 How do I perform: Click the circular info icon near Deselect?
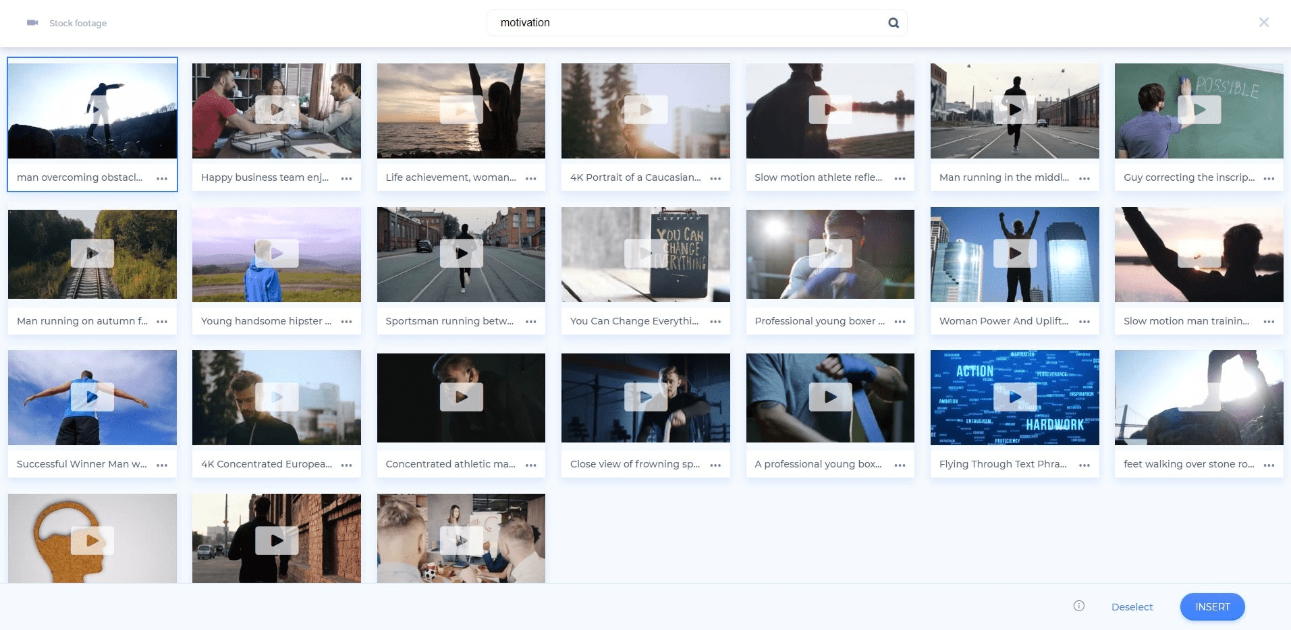[x=1078, y=606]
